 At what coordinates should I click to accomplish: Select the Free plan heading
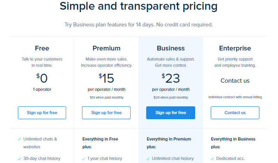42,48
